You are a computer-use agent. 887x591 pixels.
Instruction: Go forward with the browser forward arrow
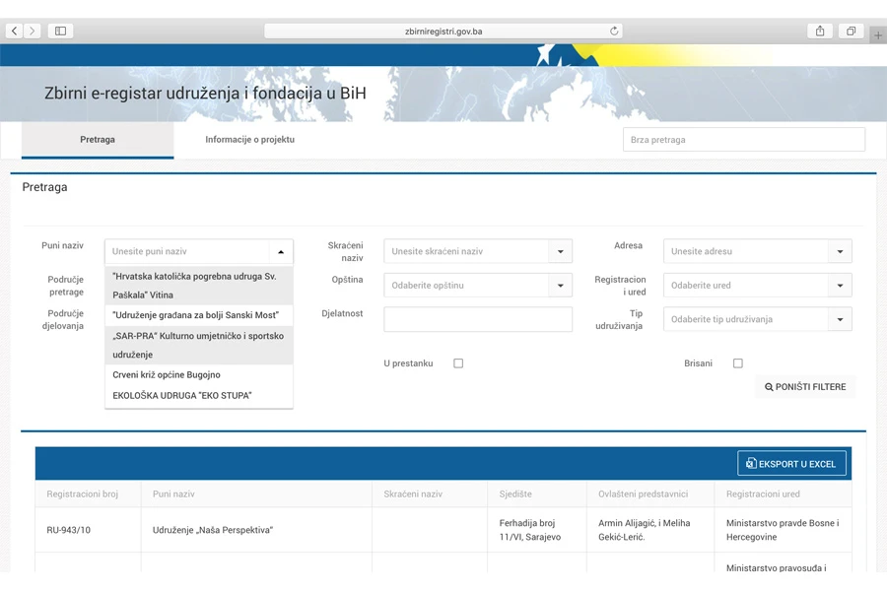pos(33,32)
